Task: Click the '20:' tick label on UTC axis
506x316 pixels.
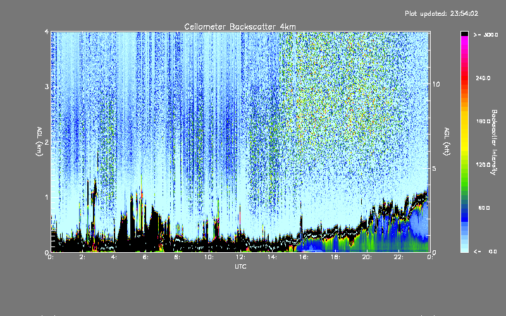Action: point(367,257)
